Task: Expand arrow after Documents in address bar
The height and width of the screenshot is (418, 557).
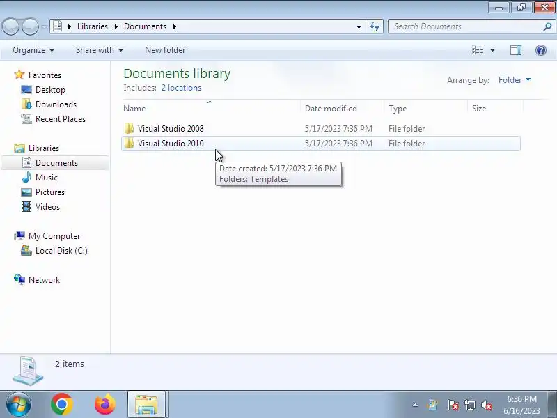Action: pos(175,26)
